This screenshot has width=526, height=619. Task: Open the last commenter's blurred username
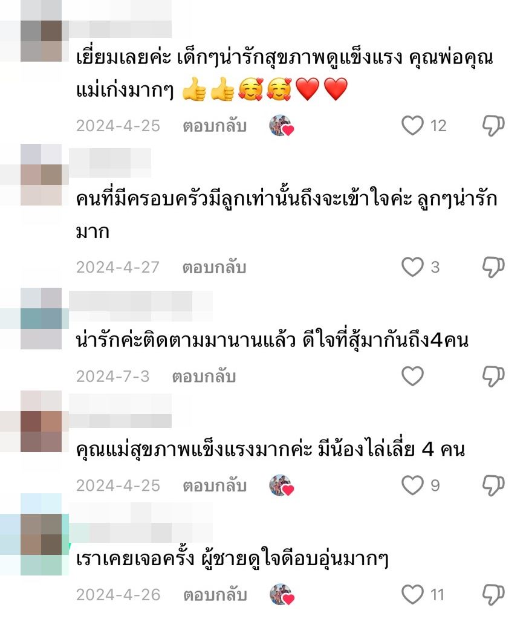[141, 523]
